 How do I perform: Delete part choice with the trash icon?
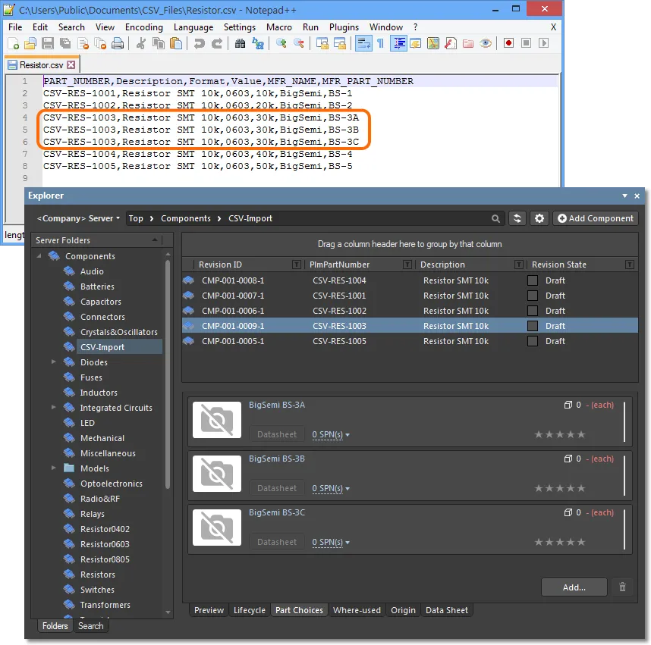pyautogui.click(x=622, y=587)
